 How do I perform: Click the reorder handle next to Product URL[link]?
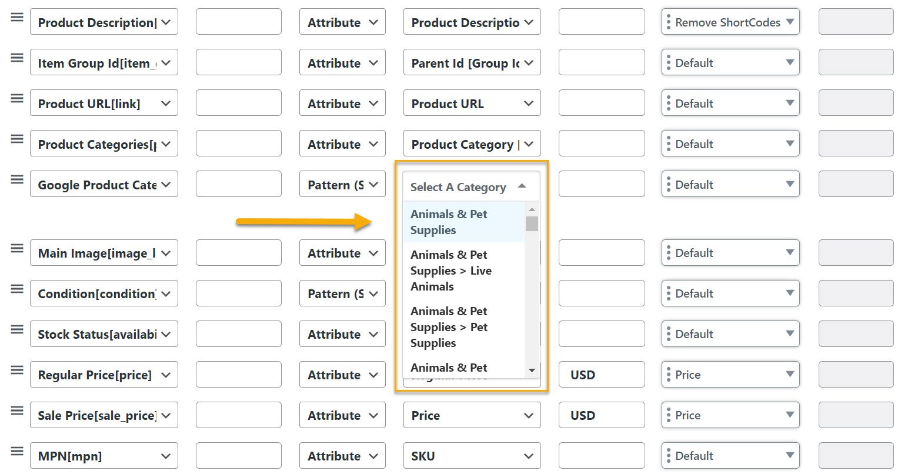[x=18, y=98]
